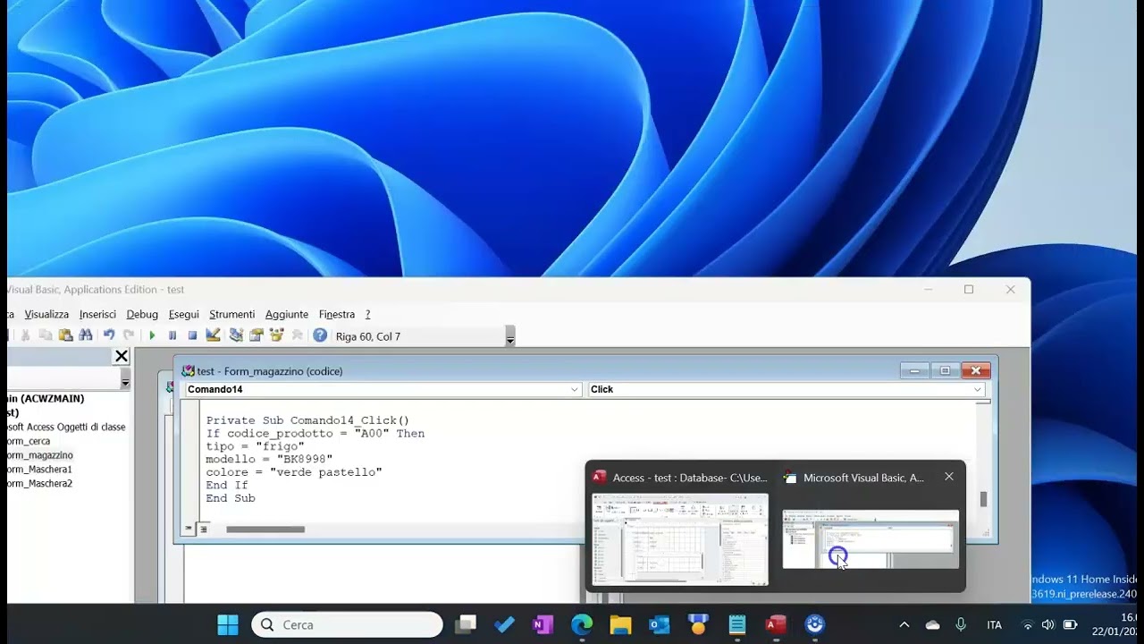Stop execution with the Reset square icon
The image size is (1144, 644).
point(192,335)
